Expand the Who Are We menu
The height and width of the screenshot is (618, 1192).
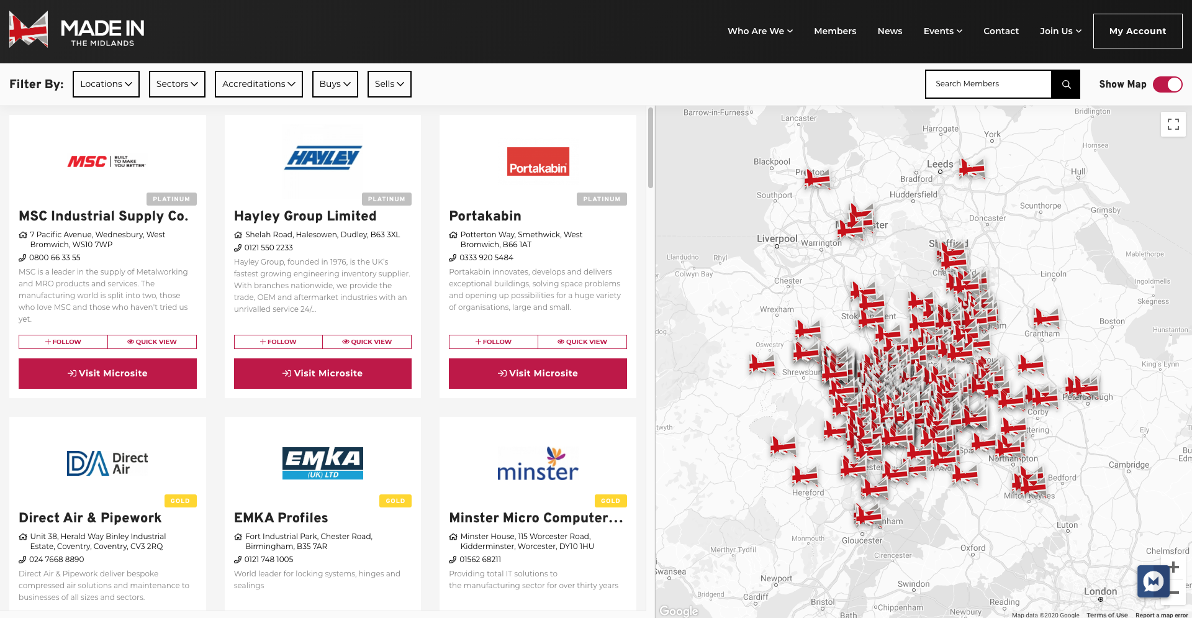tap(760, 31)
